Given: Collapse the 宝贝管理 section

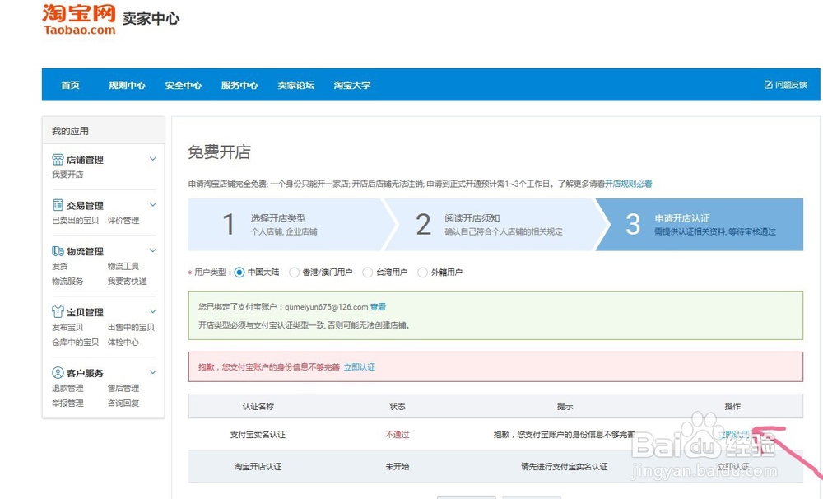Looking at the screenshot, I should pos(151,312).
